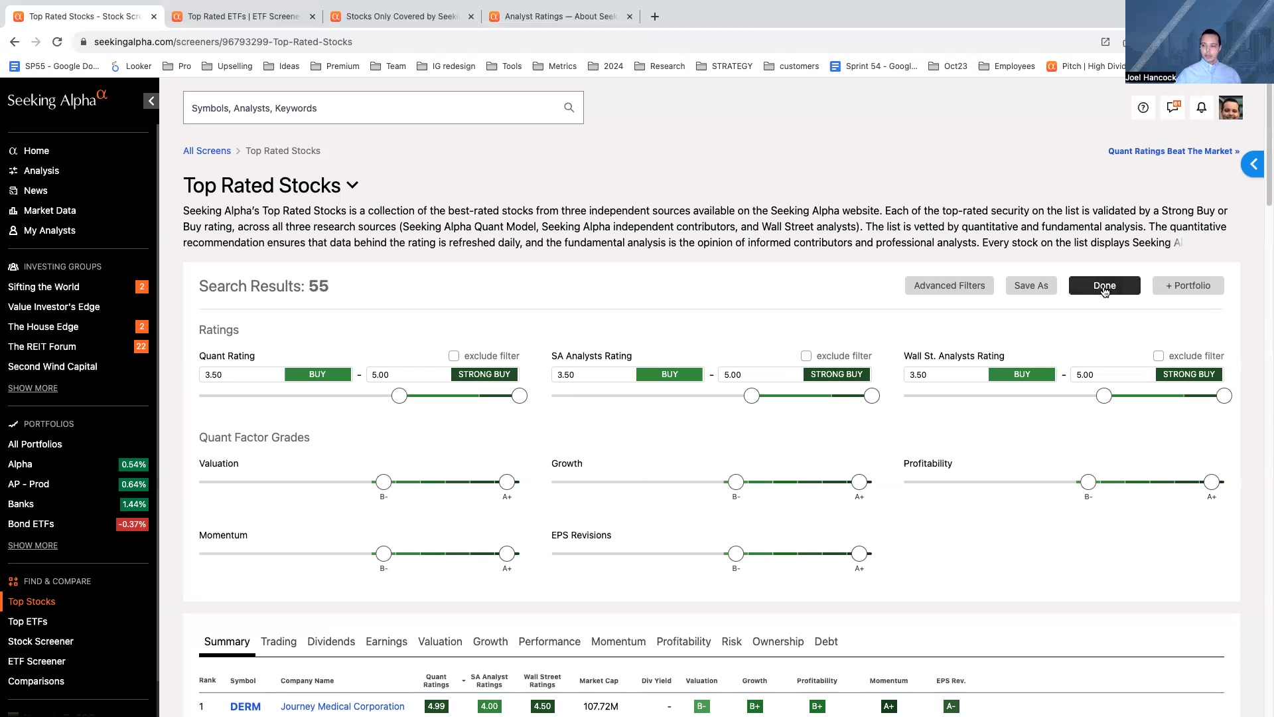Click the blue side panel arrow
Screen dimensions: 1274x717
1253,165
